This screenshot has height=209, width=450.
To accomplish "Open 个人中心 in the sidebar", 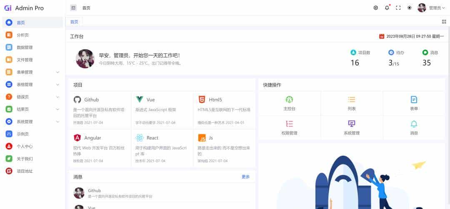I will 32,146.
